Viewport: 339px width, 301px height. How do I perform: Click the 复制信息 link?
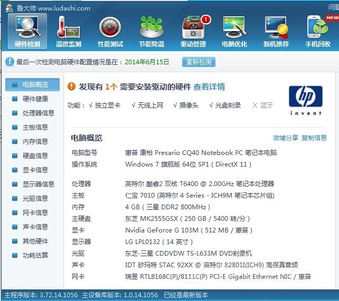point(314,138)
